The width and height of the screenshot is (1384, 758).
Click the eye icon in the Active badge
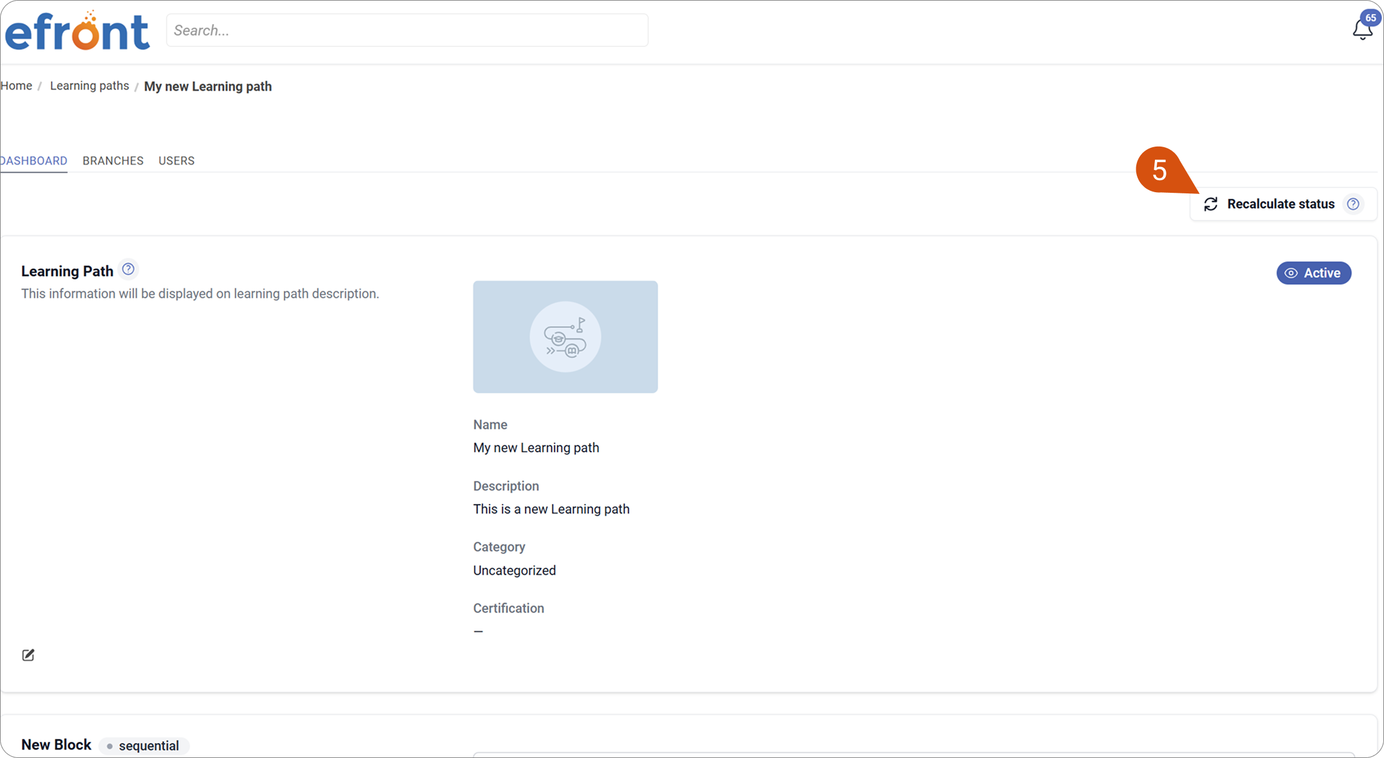[x=1291, y=273]
